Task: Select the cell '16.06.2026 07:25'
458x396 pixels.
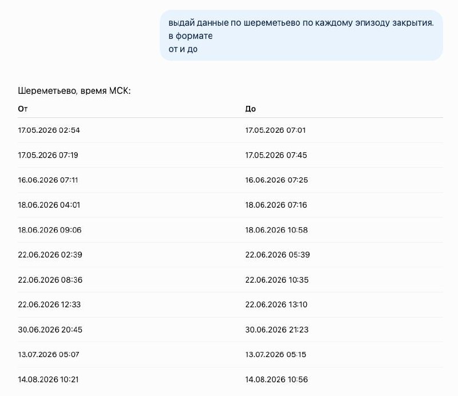Action: [x=277, y=180]
